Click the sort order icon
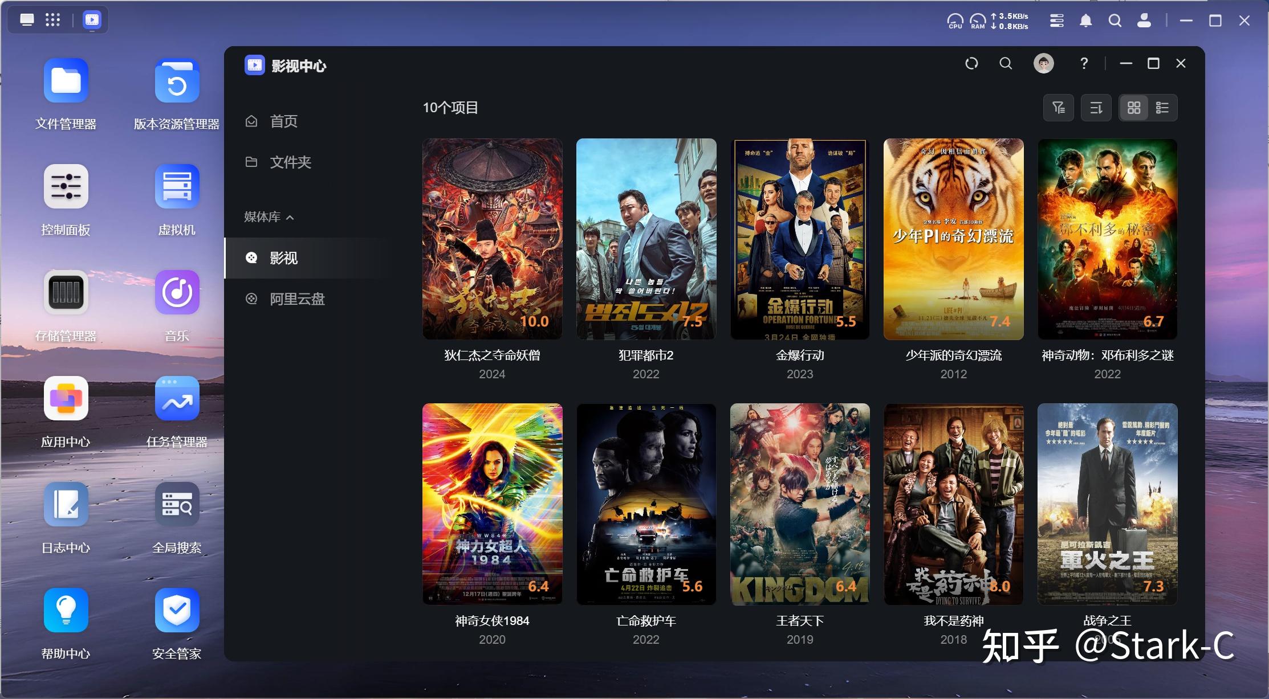 [x=1096, y=107]
